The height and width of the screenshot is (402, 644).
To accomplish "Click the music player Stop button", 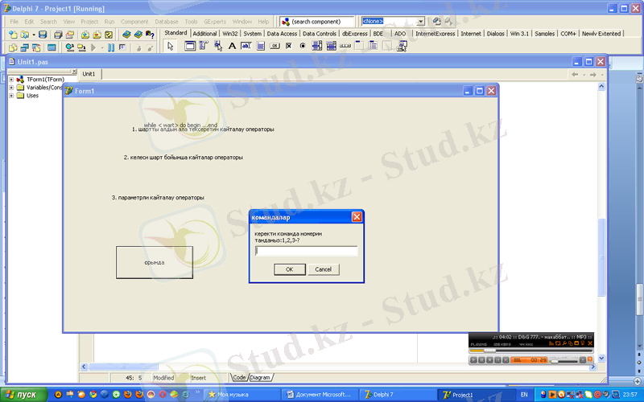I will (x=489, y=360).
